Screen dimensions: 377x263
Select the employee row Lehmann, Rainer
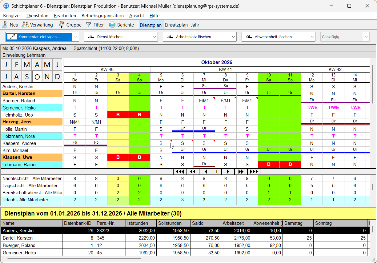click(32, 165)
